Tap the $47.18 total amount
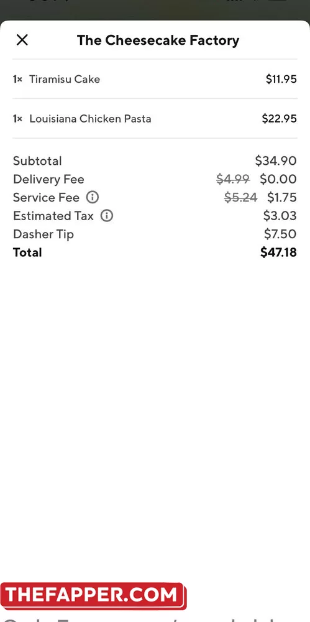This screenshot has height=622, width=310. click(x=278, y=253)
